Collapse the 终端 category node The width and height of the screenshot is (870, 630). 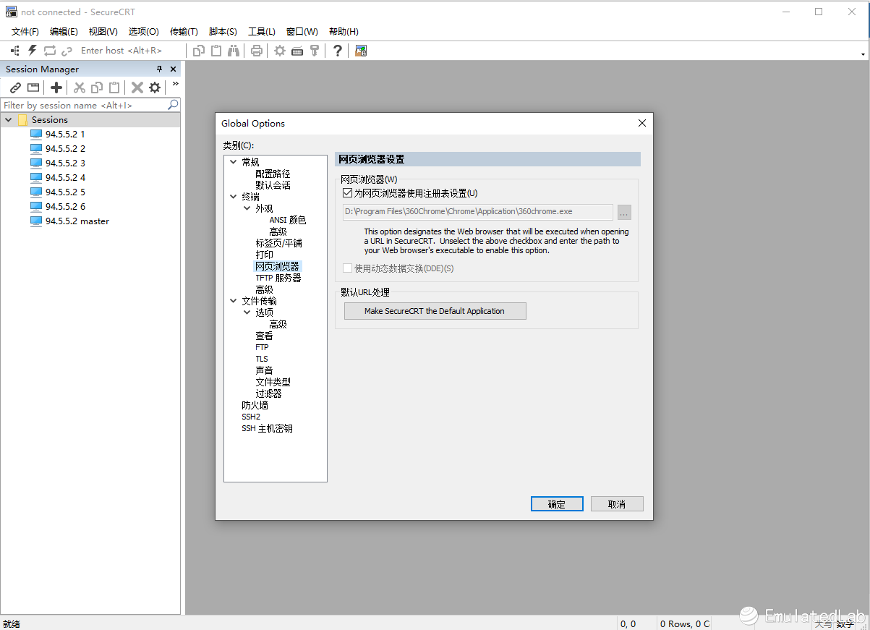tap(233, 197)
